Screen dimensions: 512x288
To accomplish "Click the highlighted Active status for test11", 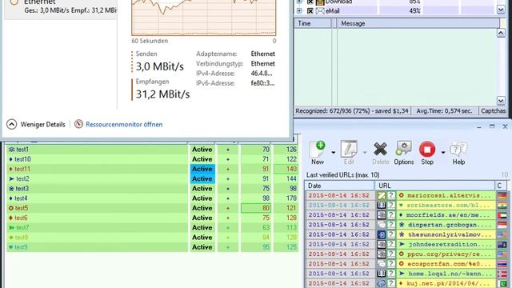I will point(202,169).
